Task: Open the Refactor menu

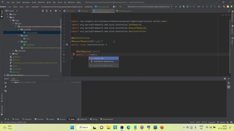Action: [x=41, y=2]
